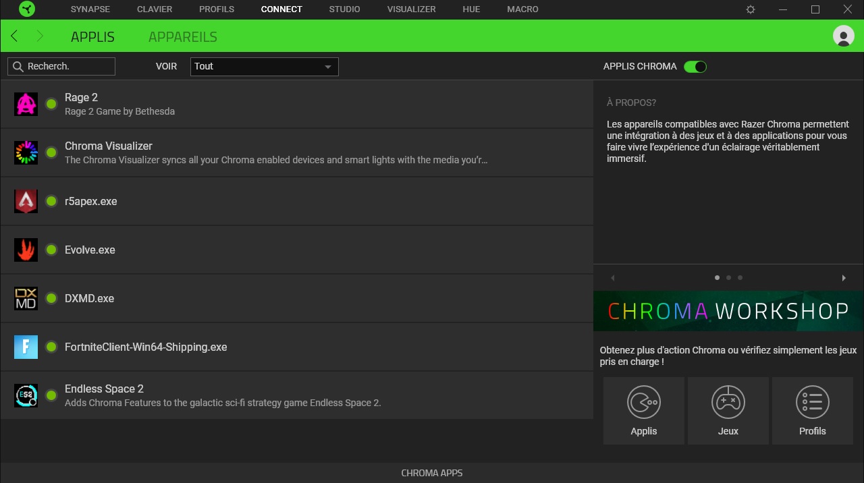Switch to the Studio tab

click(344, 9)
